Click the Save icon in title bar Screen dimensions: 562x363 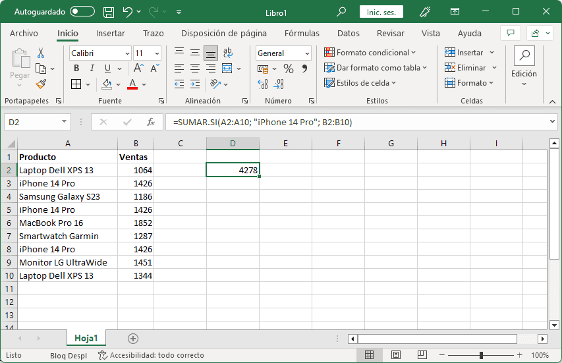pyautogui.click(x=109, y=12)
